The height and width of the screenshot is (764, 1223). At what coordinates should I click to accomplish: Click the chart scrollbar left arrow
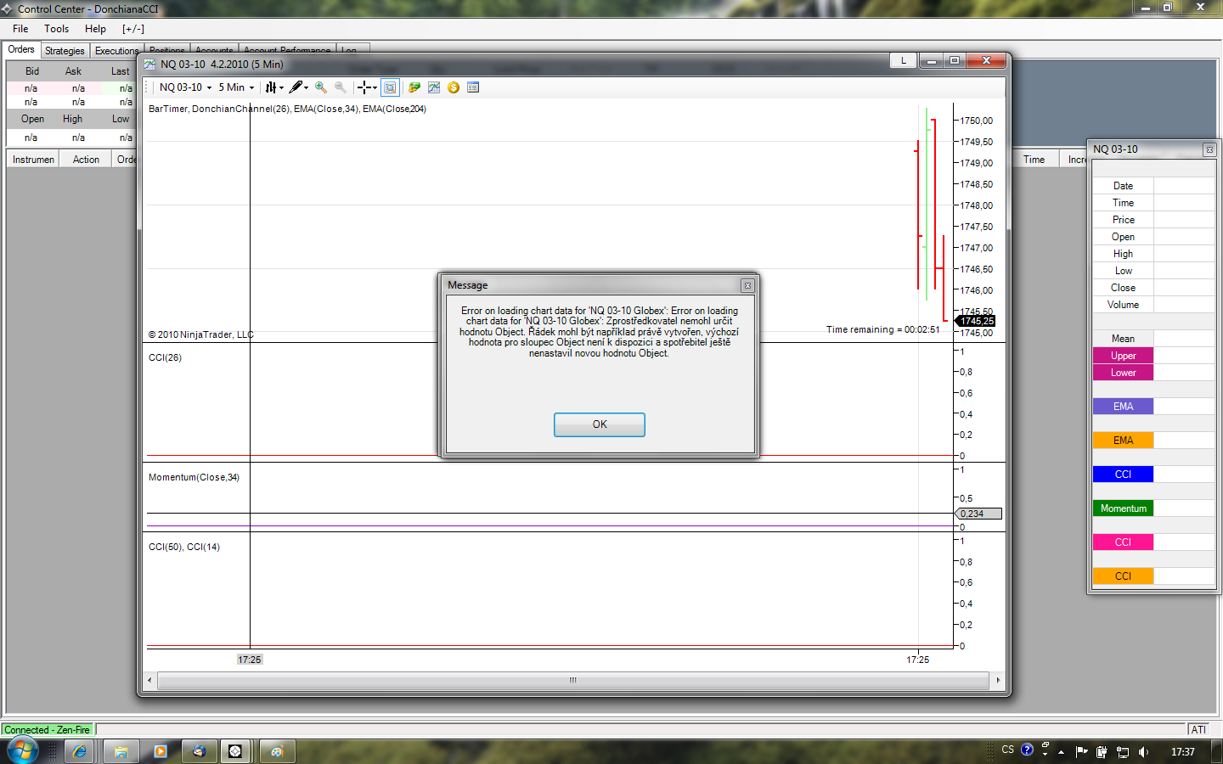point(150,680)
